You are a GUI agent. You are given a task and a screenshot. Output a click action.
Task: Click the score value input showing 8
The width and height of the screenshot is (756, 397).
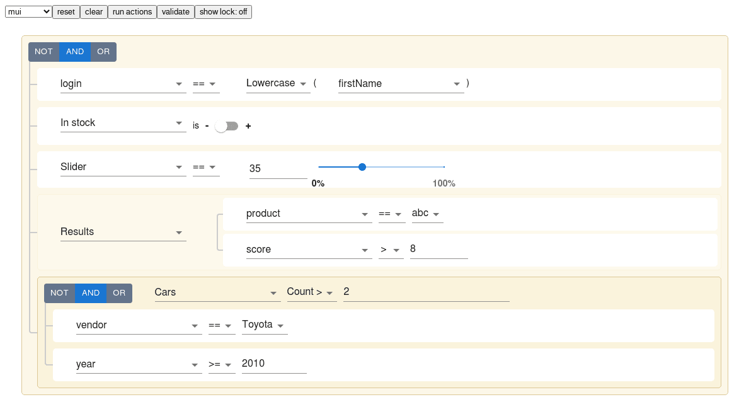[x=438, y=249]
